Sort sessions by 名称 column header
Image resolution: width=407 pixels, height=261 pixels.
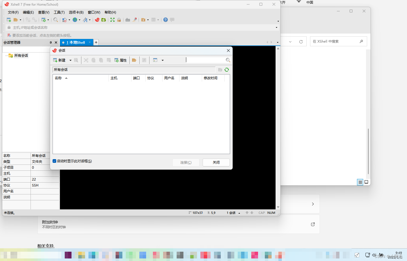[x=81, y=78]
